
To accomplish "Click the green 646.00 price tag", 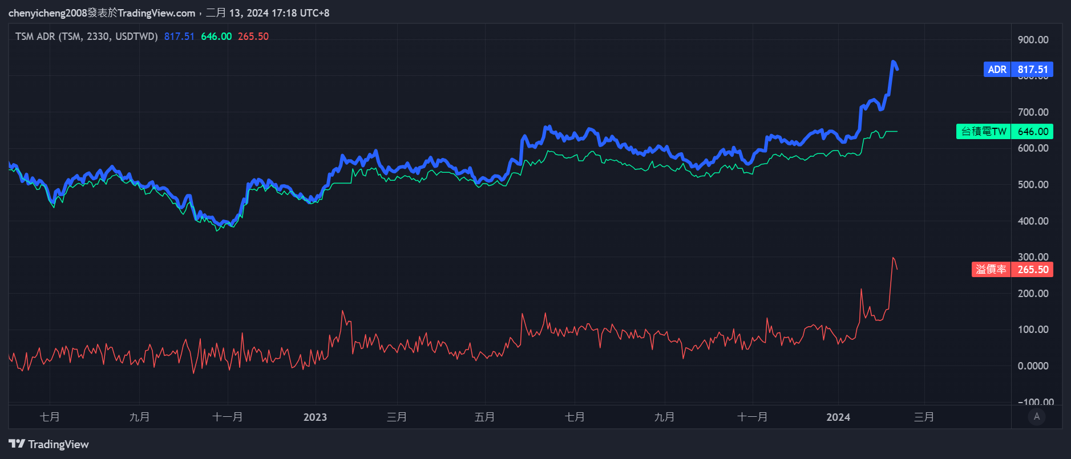I will coord(1032,132).
